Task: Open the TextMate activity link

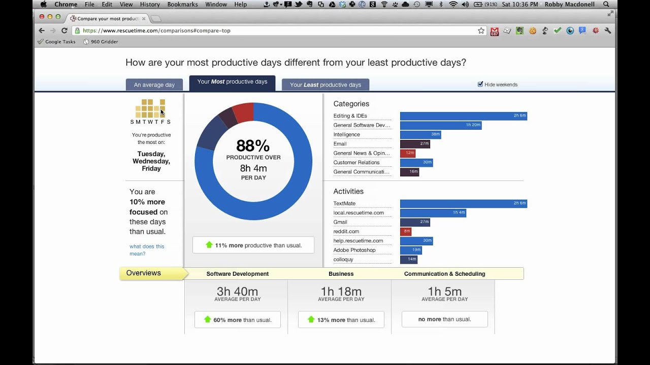Action: 344,203
